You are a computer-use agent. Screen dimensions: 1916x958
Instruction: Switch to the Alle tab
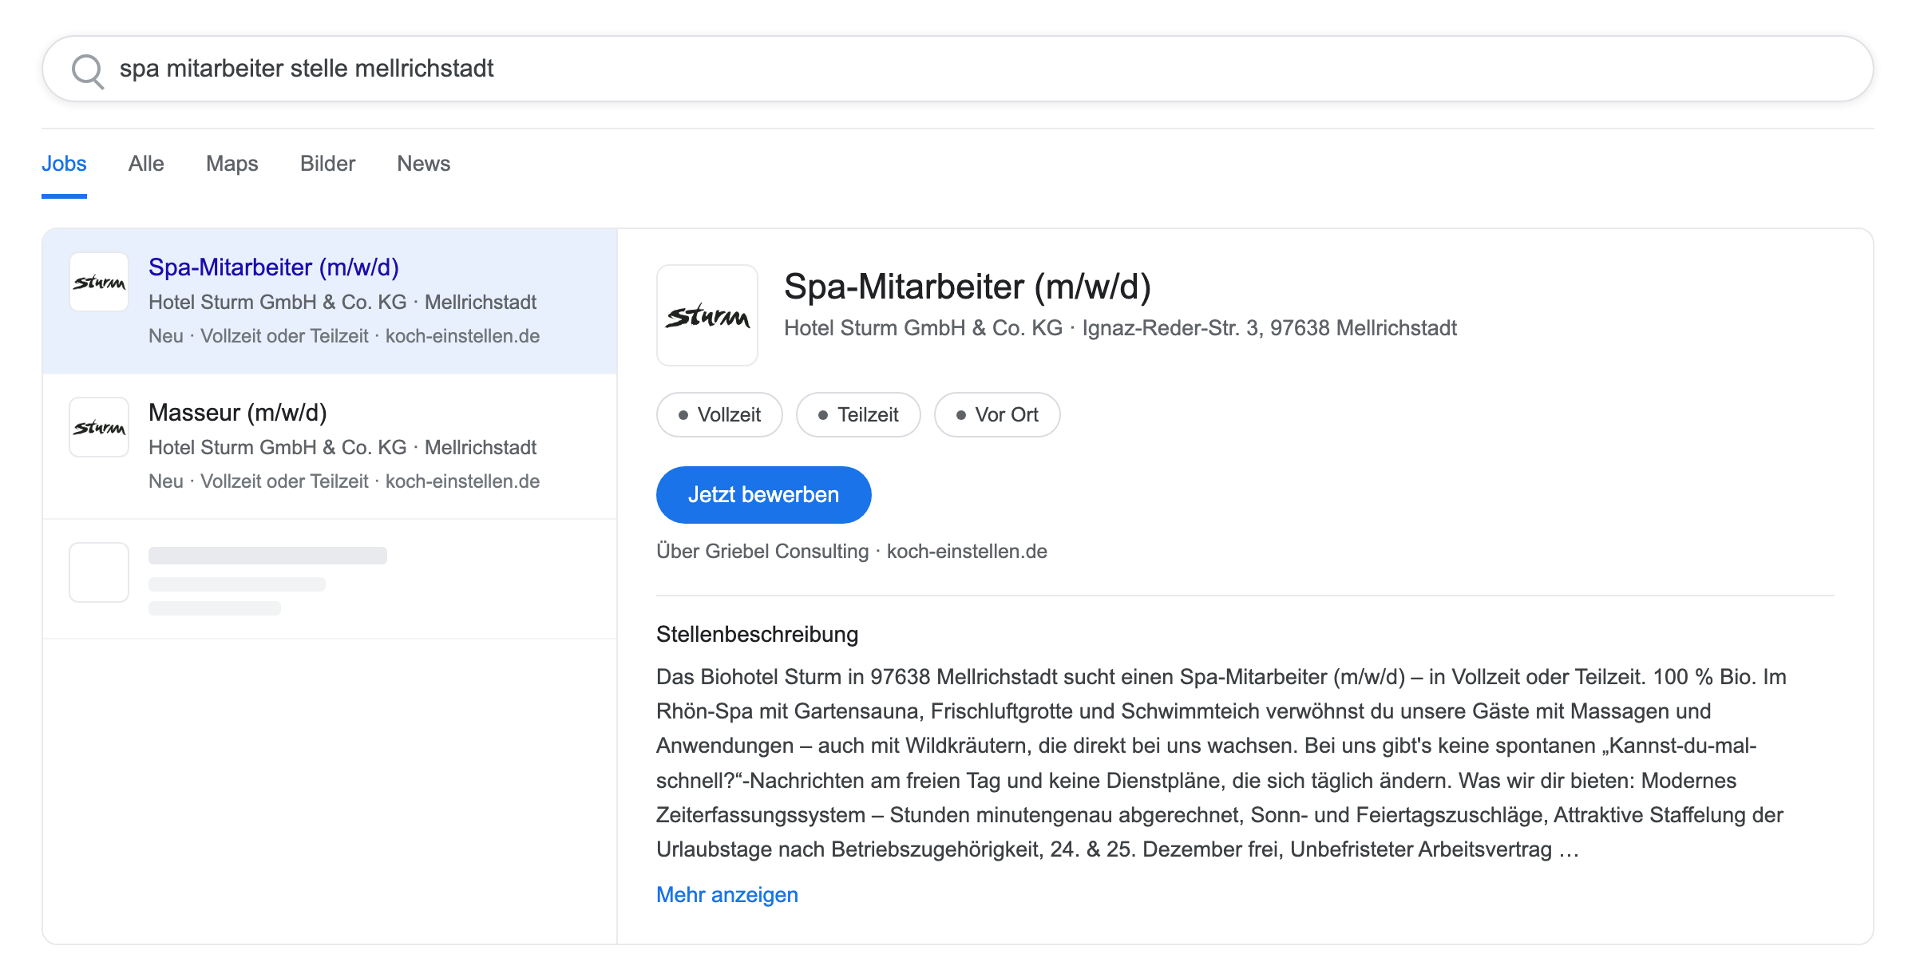click(x=146, y=164)
